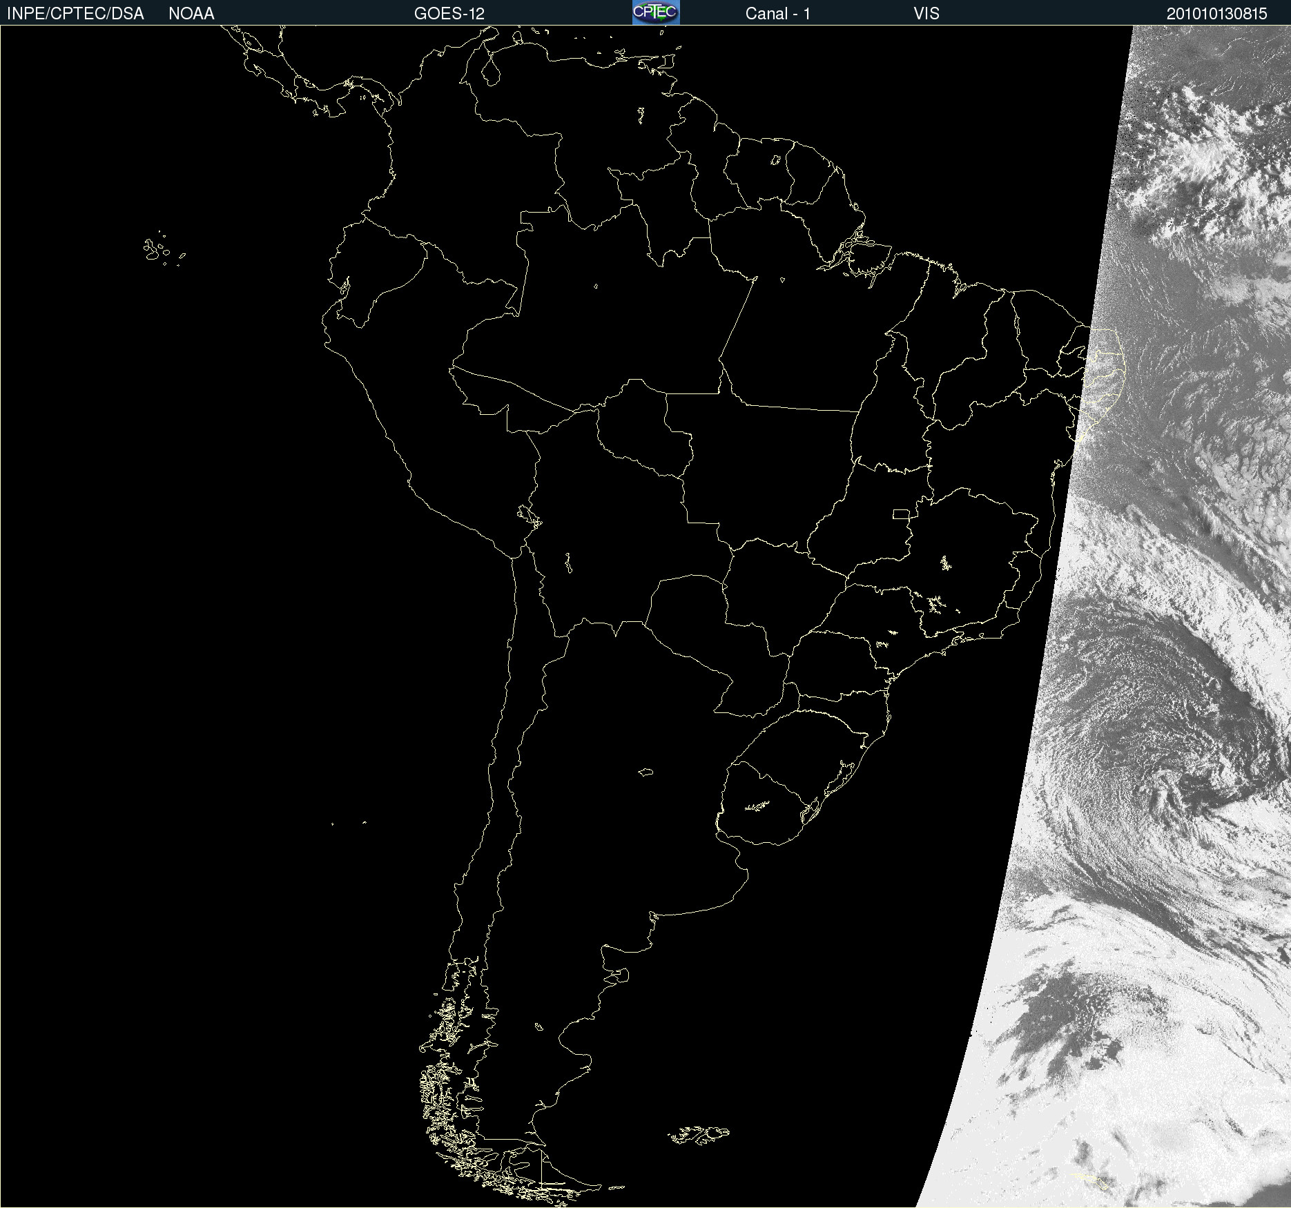Click the VIS channel label
The width and height of the screenshot is (1291, 1208).
point(926,14)
